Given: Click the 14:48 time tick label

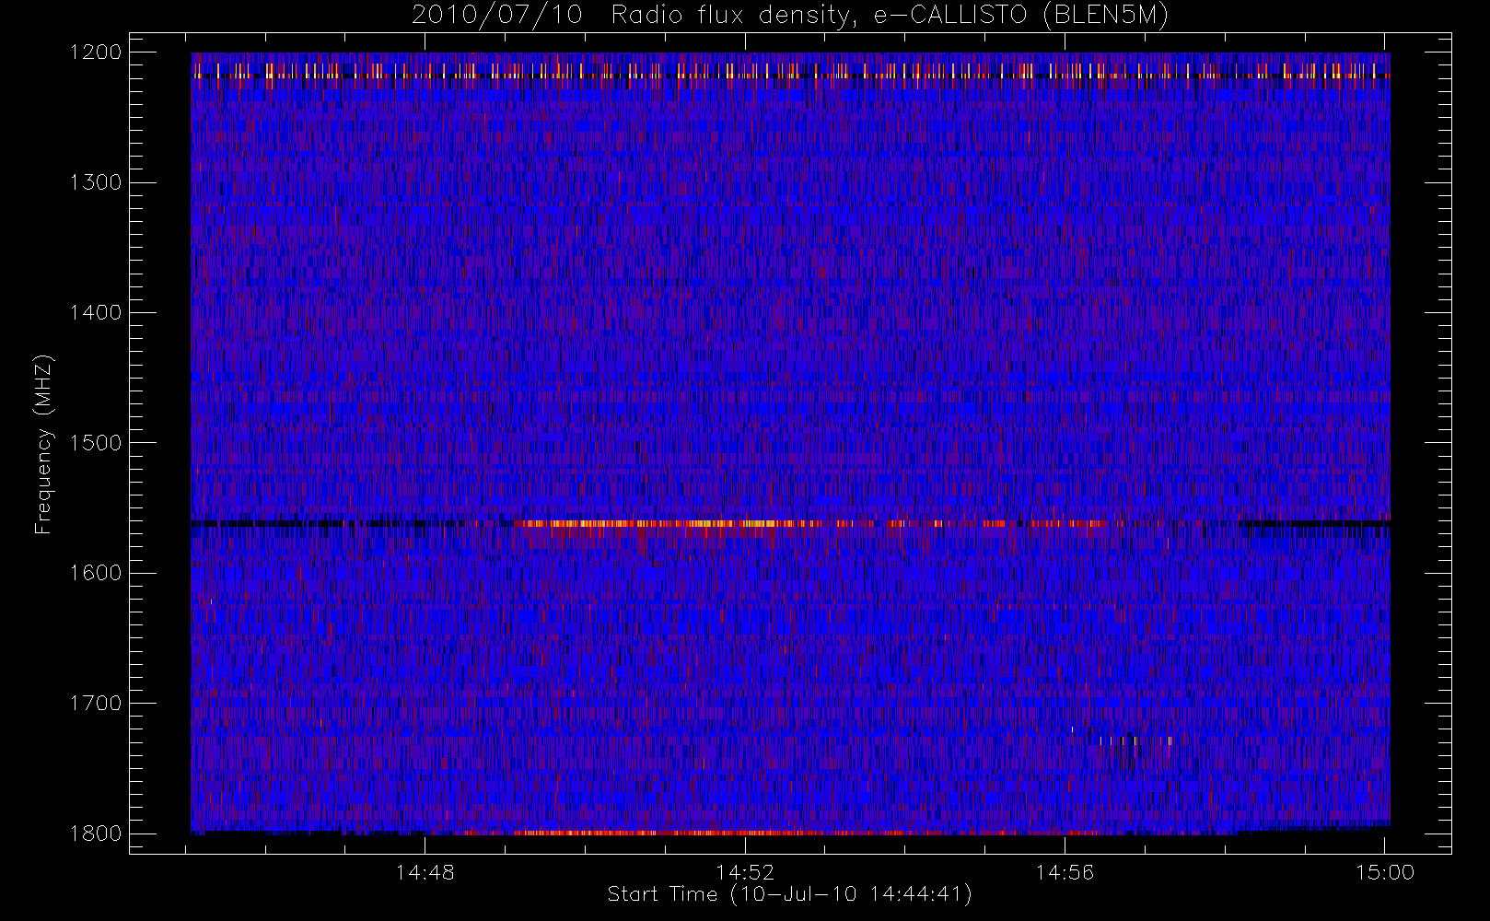Looking at the screenshot, I should pos(425,872).
